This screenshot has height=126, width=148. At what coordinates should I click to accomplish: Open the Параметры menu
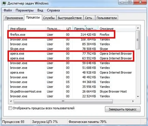pos(25,10)
